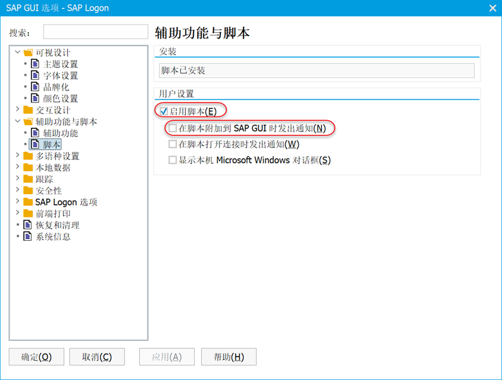Expand the 多语种设置 tree node

tap(18, 156)
